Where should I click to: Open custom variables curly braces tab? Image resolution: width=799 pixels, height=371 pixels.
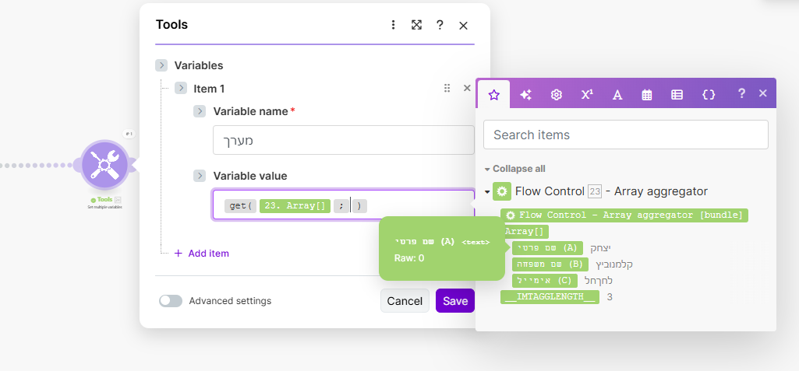point(709,94)
